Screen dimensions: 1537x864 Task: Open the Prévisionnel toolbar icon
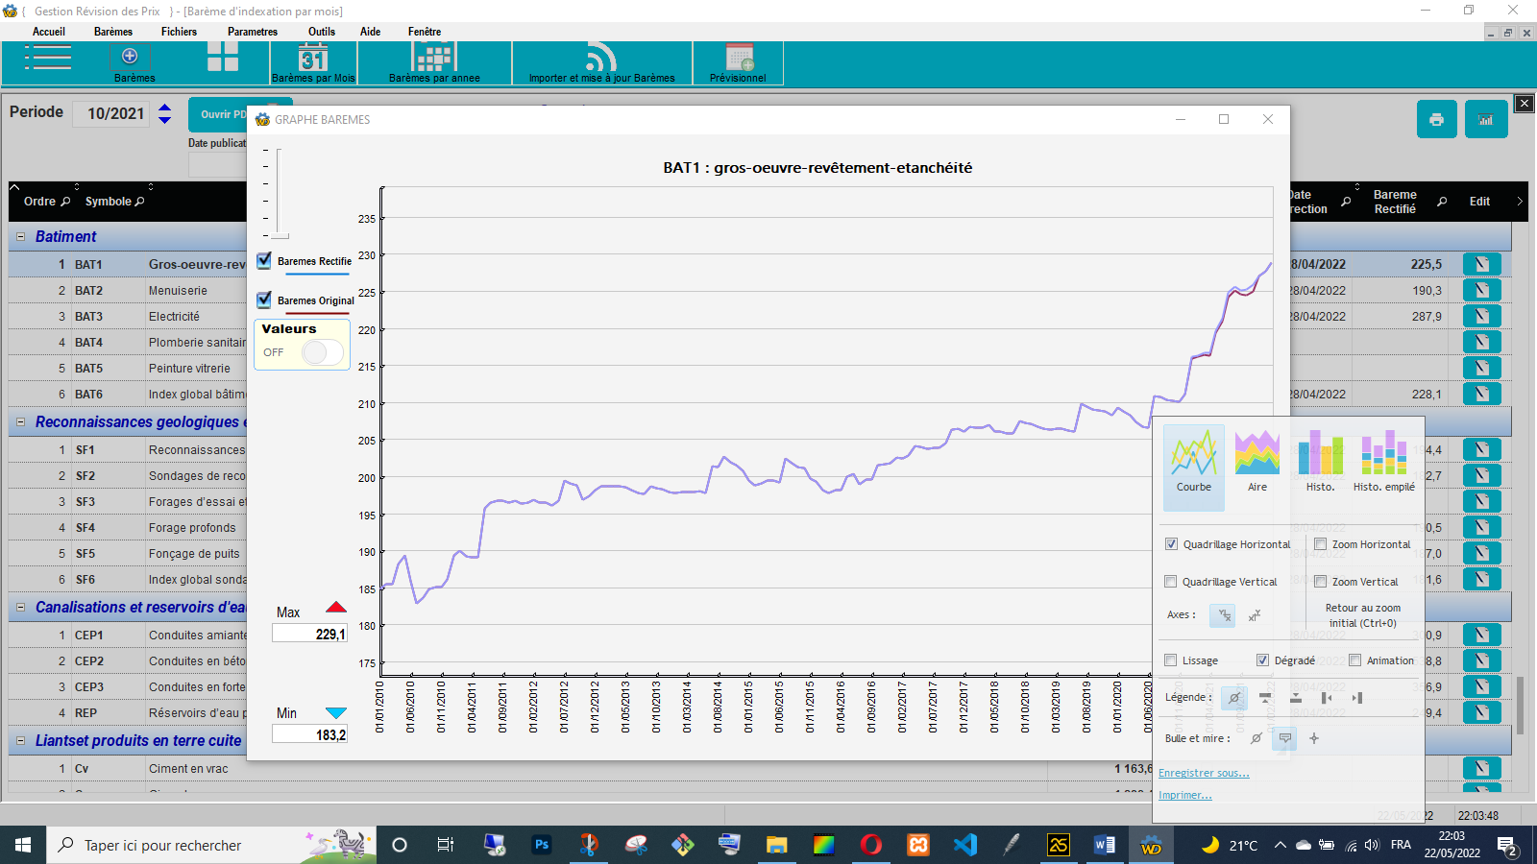(x=738, y=62)
